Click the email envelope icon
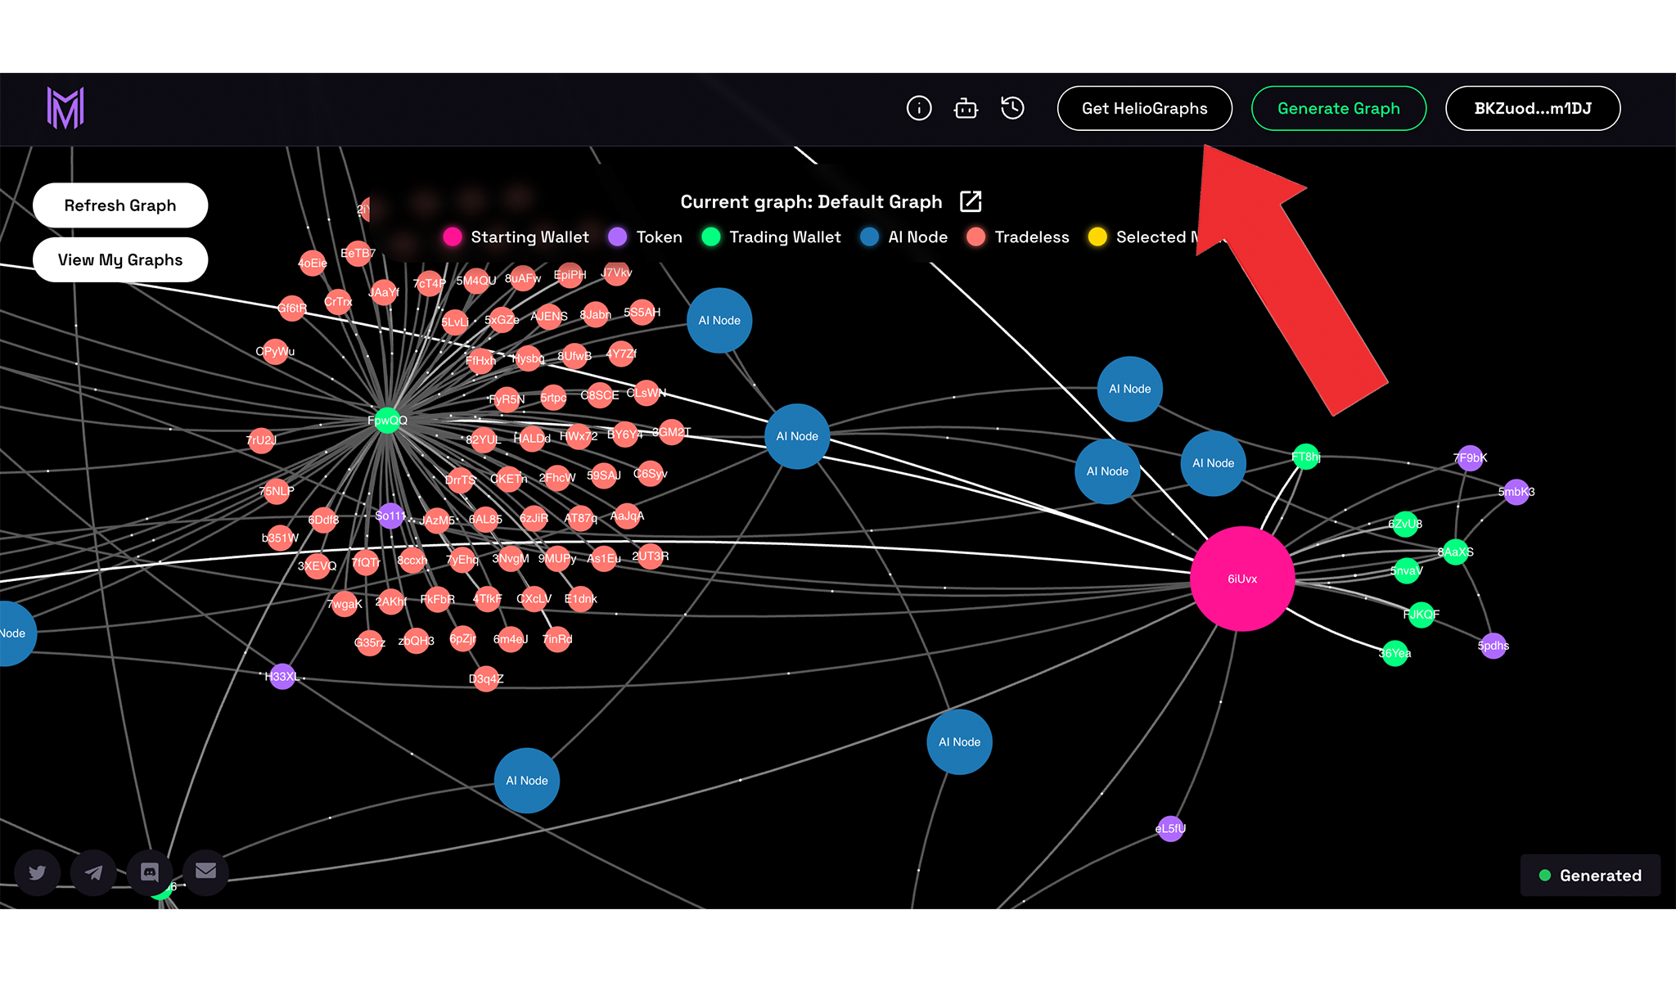 (x=205, y=871)
